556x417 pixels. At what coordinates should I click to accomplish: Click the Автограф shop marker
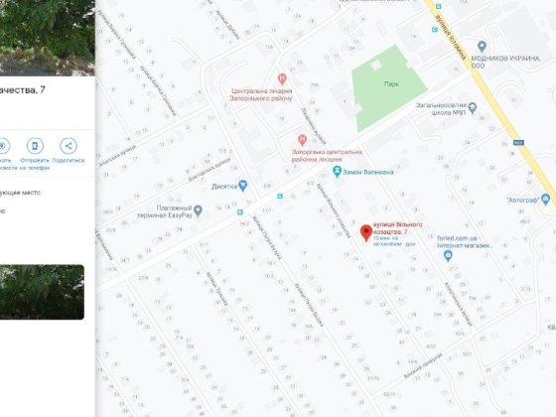(546, 200)
